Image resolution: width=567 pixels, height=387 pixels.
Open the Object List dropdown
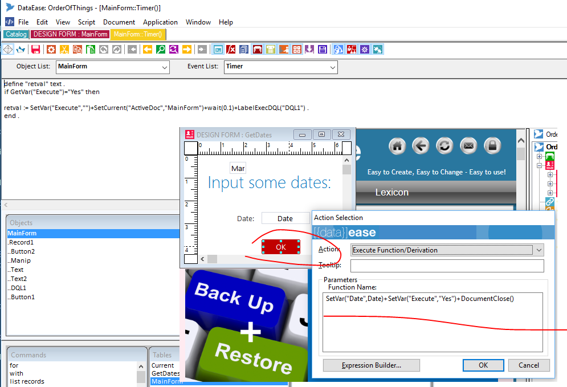tap(165, 67)
